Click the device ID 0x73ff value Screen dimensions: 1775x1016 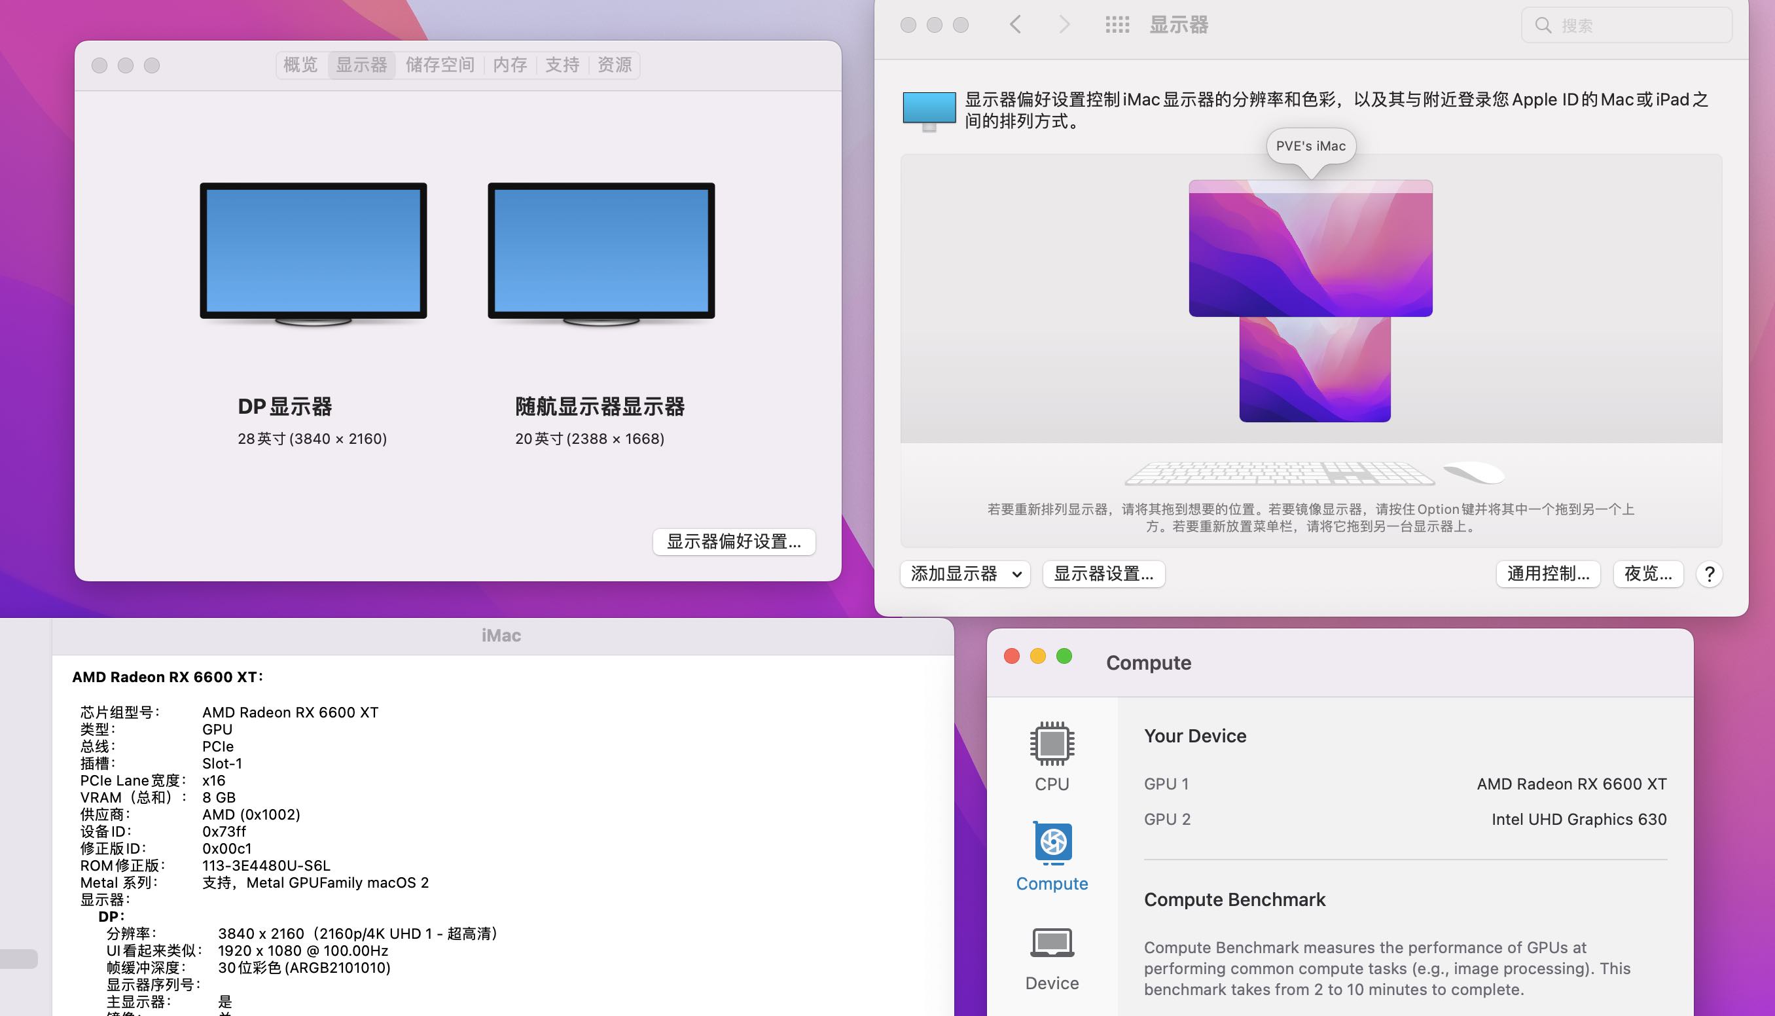pos(224,832)
